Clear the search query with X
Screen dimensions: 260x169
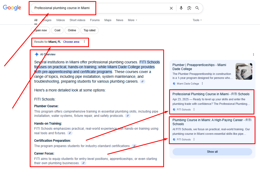[x=171, y=8]
